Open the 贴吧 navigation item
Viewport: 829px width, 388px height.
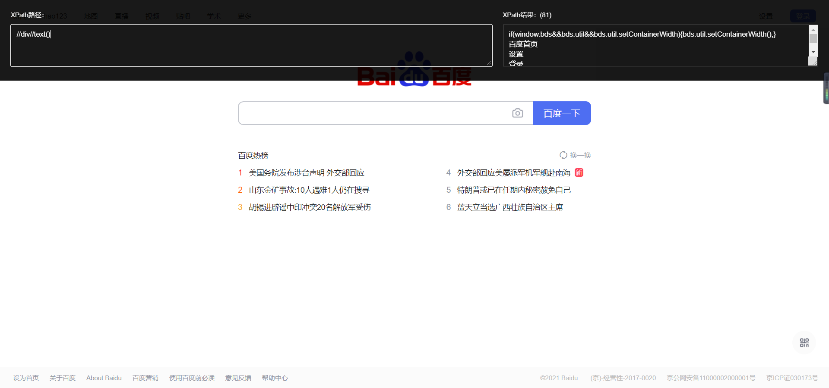[183, 16]
